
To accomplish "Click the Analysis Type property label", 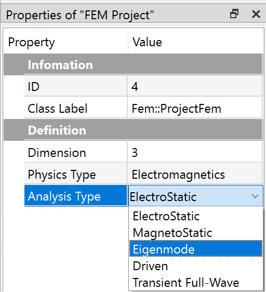I will 64,196.
